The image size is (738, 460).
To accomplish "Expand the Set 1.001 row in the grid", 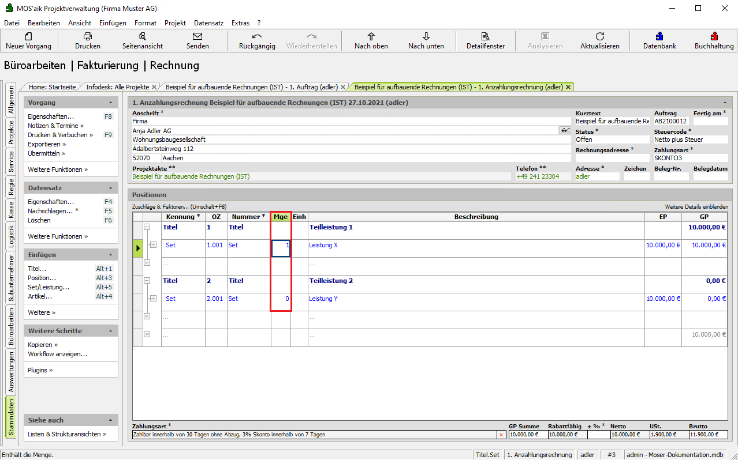I will (153, 245).
